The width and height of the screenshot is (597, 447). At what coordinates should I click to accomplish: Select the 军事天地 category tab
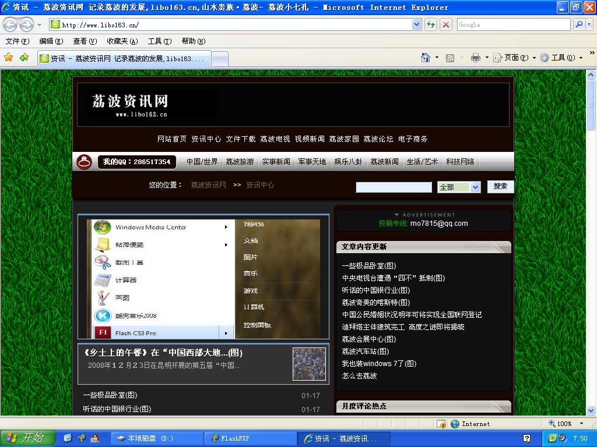click(312, 162)
